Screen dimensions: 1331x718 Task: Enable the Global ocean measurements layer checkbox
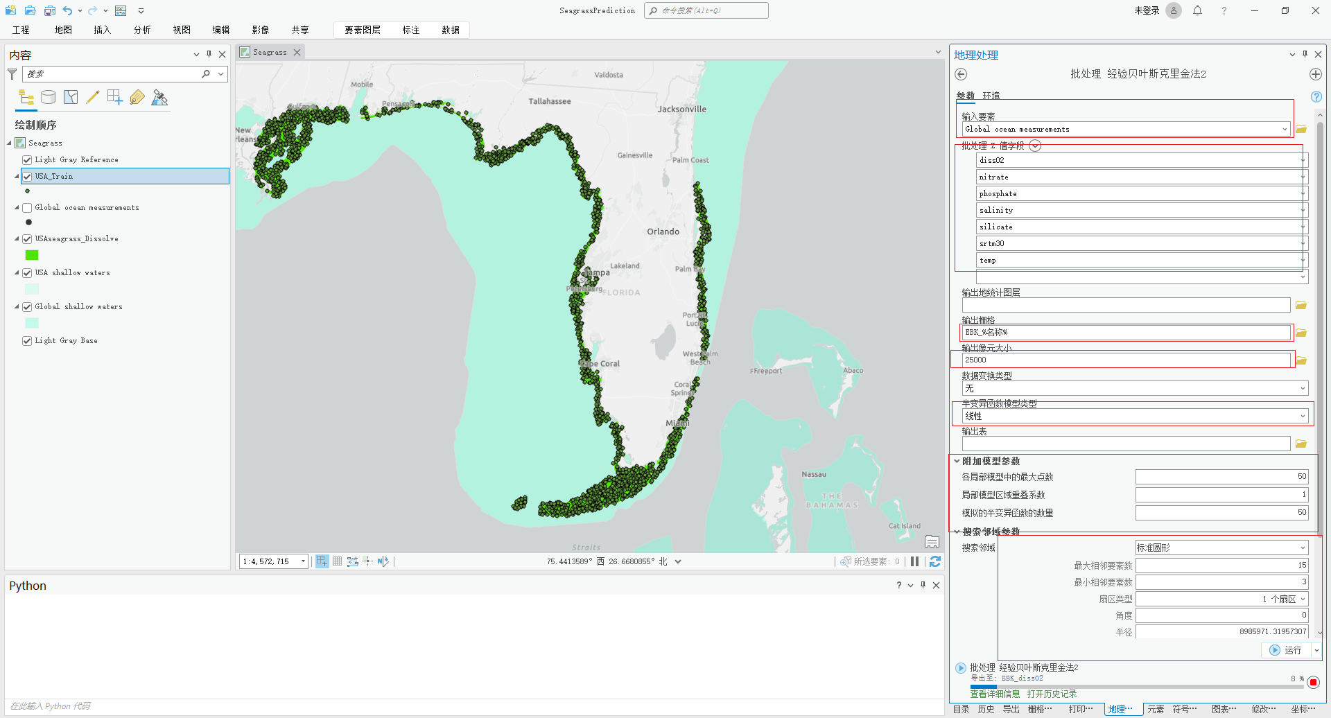26,207
